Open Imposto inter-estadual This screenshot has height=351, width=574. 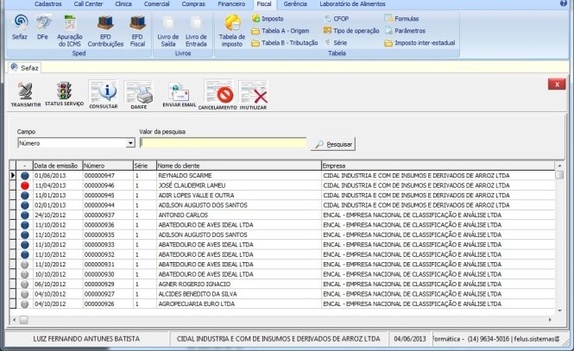[x=419, y=43]
